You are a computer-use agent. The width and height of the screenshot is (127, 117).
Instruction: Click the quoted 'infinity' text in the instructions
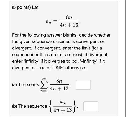[32, 61]
